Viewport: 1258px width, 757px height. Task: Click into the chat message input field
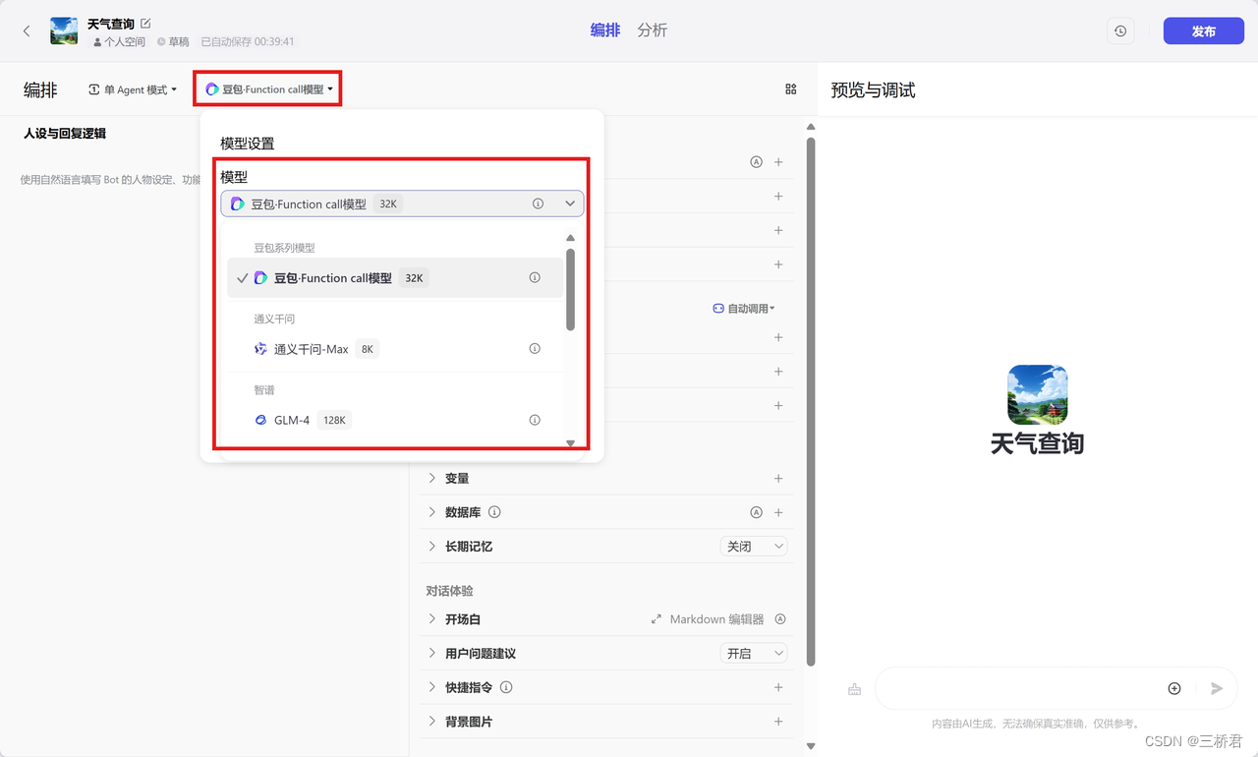1016,688
